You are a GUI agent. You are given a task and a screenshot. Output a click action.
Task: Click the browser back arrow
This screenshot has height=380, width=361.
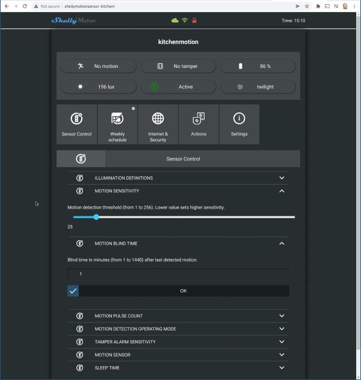pos(7,6)
